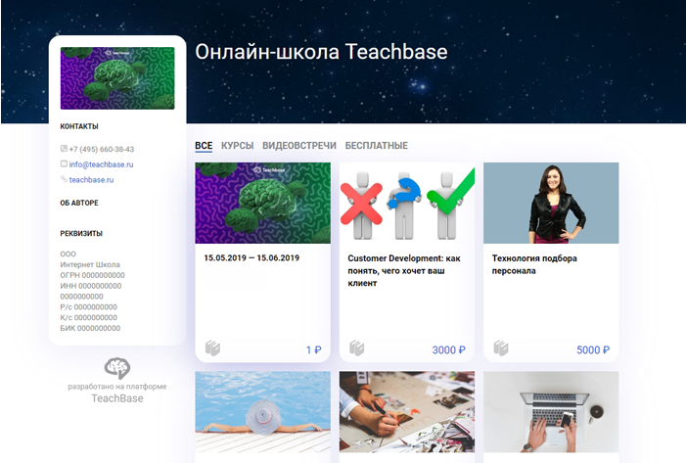The height and width of the screenshot is (463, 686).
Task: Click the TeachBase brain logo under the sidebar
Action: (x=117, y=368)
